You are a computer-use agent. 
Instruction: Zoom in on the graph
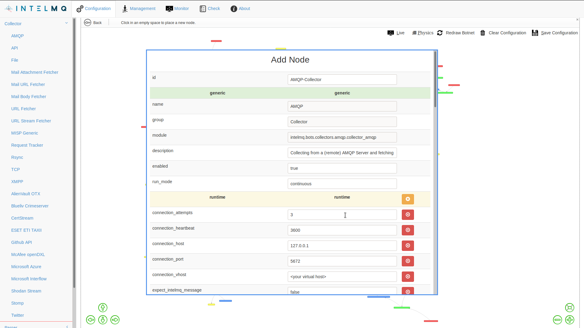coord(570,320)
